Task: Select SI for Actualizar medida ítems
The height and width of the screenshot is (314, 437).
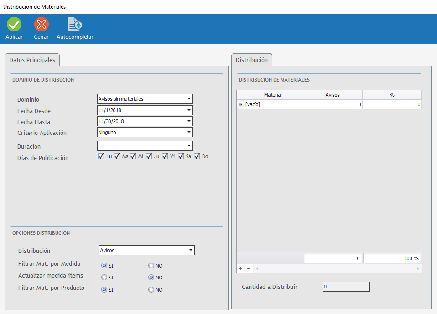Action: 104,278
